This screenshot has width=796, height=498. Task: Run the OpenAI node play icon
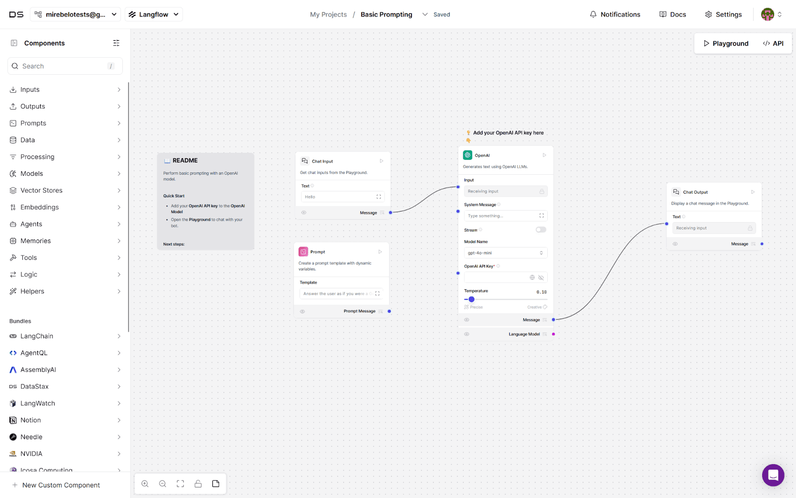point(544,155)
